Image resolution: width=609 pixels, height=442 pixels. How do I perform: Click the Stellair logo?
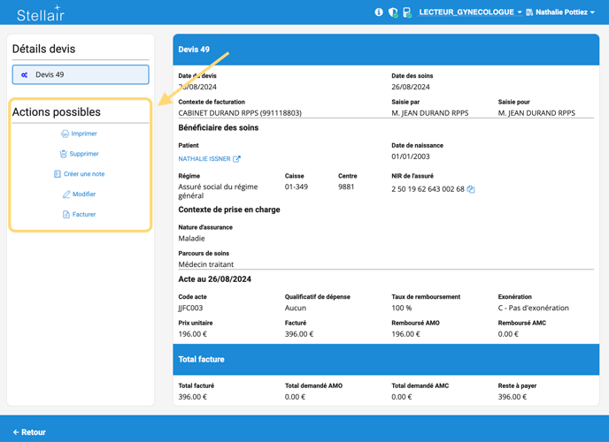click(40, 13)
